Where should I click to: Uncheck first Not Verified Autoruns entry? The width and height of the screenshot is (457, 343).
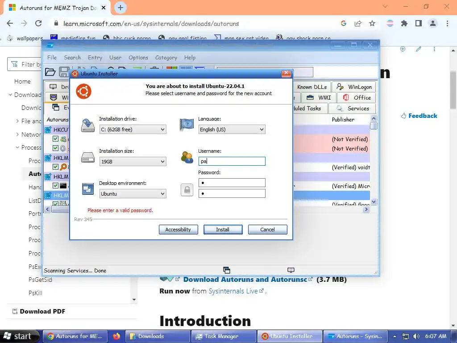(x=55, y=139)
